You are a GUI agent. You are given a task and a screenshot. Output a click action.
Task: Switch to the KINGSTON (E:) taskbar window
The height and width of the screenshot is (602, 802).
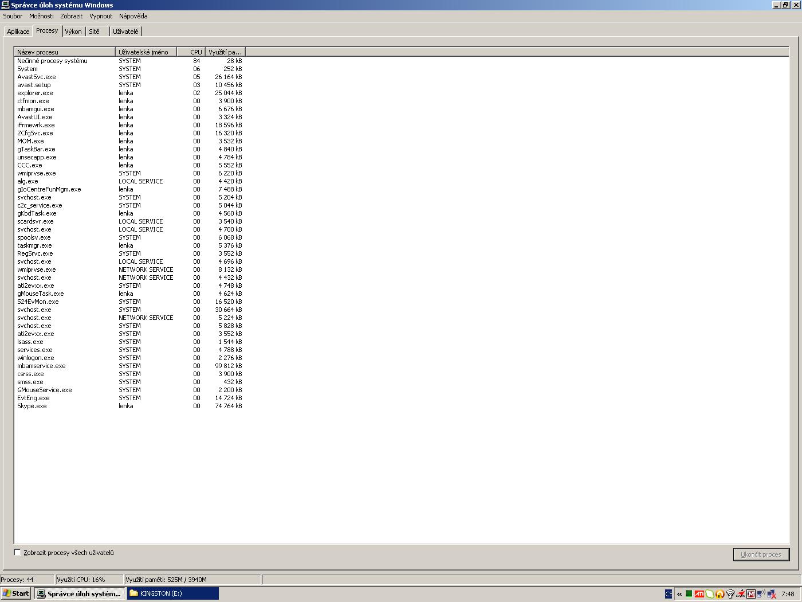pos(172,594)
